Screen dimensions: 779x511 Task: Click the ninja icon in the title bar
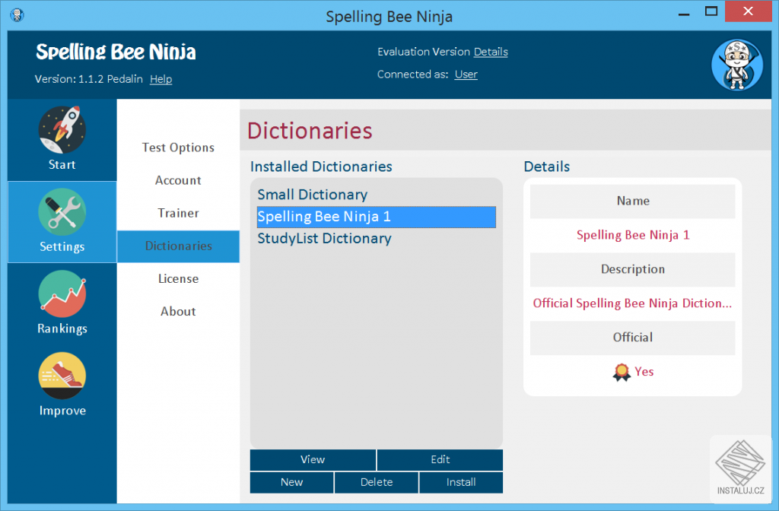coord(17,14)
